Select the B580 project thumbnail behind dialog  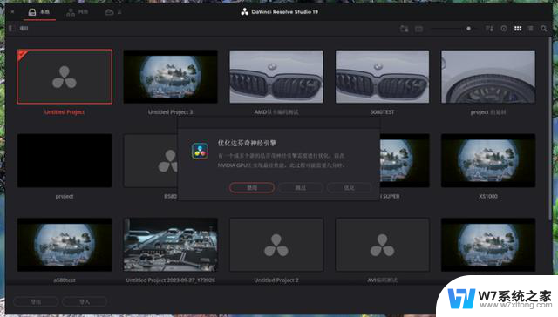(x=151, y=160)
